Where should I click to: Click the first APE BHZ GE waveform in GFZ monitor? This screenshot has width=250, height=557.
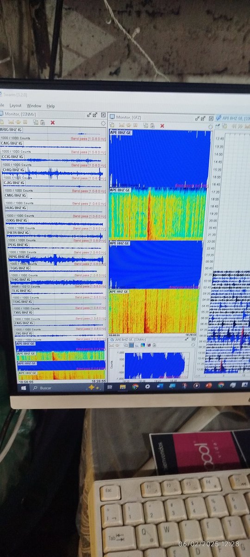[x=160, y=158]
